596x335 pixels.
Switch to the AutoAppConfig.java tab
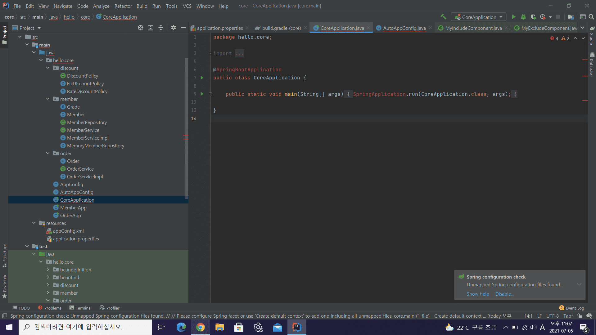pos(404,28)
